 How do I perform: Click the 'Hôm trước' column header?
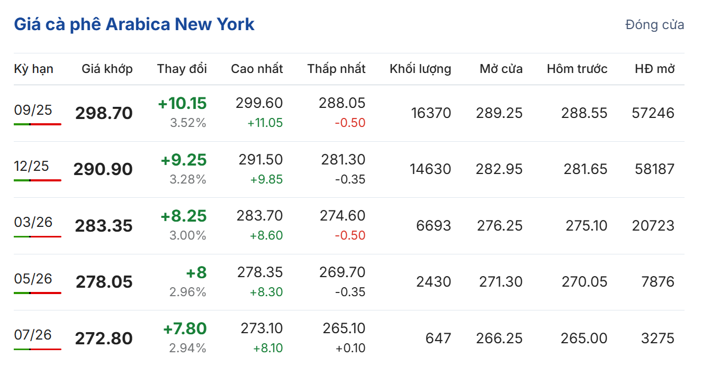point(577,69)
